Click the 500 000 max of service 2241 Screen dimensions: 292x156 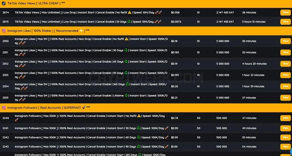pyautogui.click(x=222, y=128)
